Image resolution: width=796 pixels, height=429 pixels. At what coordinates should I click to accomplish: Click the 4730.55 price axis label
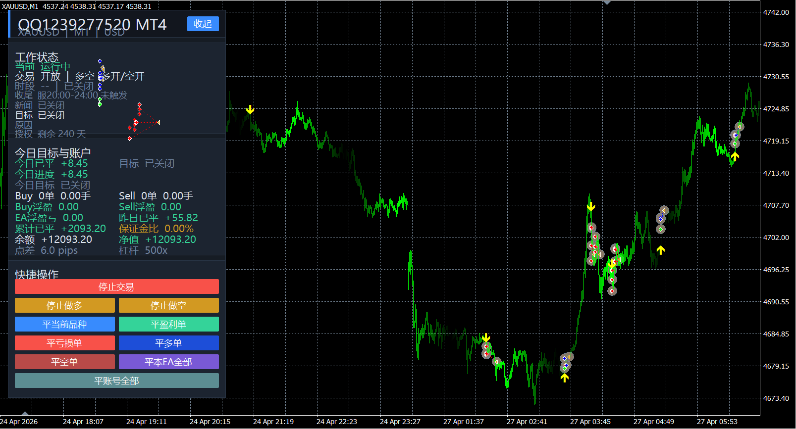pyautogui.click(x=776, y=77)
